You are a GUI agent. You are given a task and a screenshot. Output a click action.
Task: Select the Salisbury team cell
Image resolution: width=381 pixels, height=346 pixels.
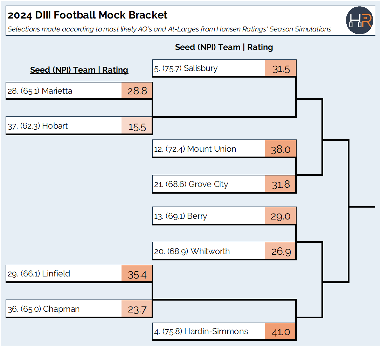coord(209,68)
